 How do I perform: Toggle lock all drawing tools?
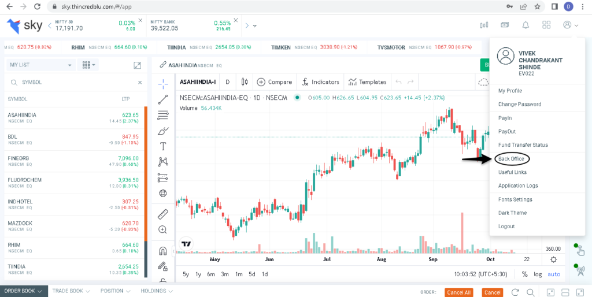163,266
